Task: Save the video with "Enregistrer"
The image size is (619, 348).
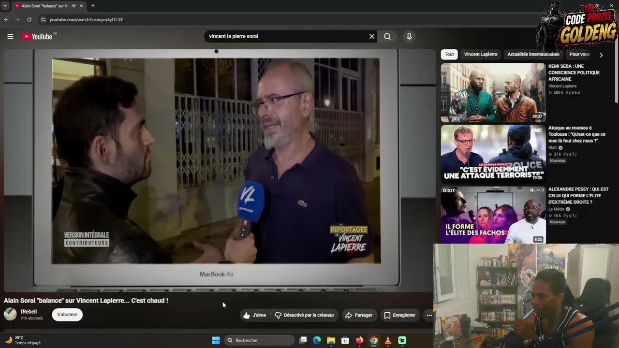Action: point(400,315)
